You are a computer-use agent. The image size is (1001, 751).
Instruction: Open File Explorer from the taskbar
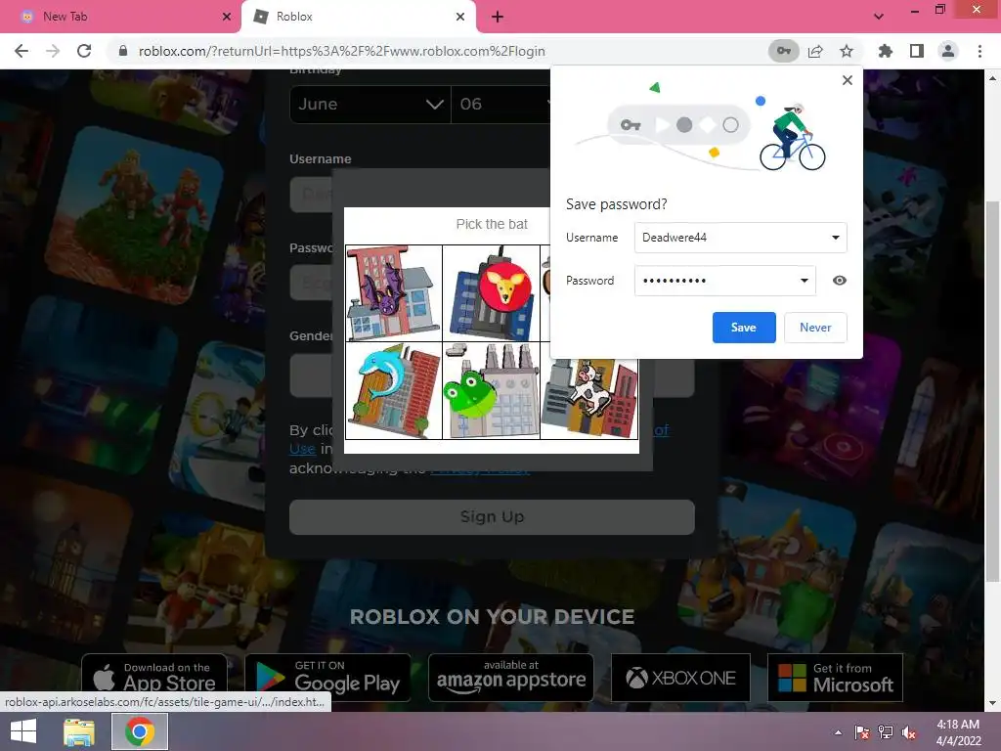78,731
